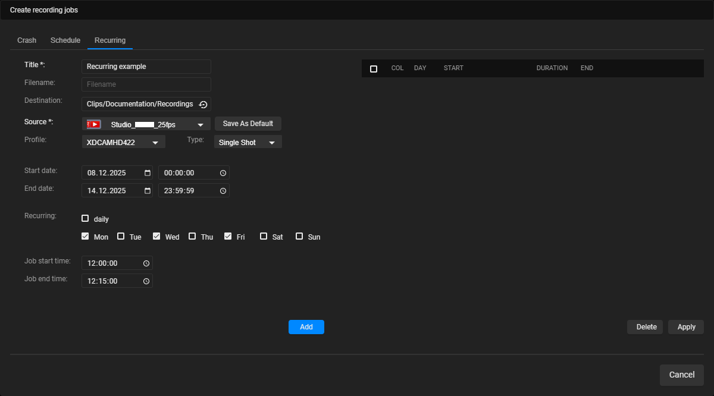The image size is (714, 396).
Task: Enable the Sat weekday checkbox
Action: click(263, 235)
